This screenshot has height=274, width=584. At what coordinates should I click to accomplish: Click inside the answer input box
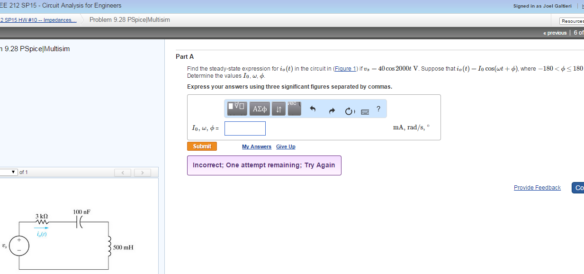tap(245, 128)
